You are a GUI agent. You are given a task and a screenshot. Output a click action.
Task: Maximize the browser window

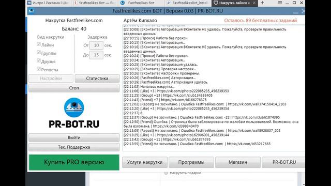pyautogui.click(x=294, y=3)
